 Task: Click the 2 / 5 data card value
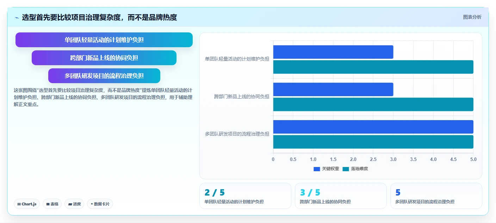click(x=214, y=192)
